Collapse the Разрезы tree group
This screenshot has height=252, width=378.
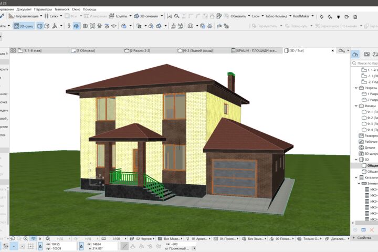coord(356,88)
